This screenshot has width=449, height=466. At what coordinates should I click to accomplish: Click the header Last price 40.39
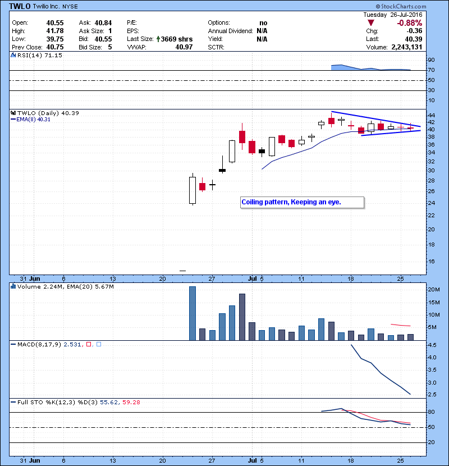point(414,39)
